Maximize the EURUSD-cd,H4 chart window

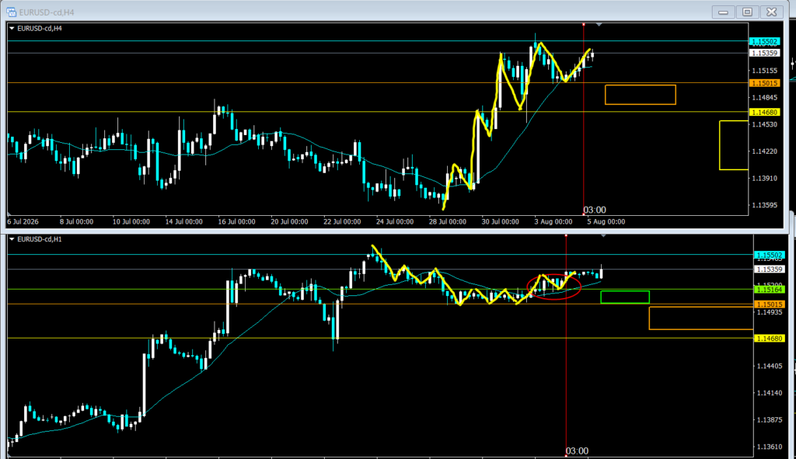click(x=747, y=12)
